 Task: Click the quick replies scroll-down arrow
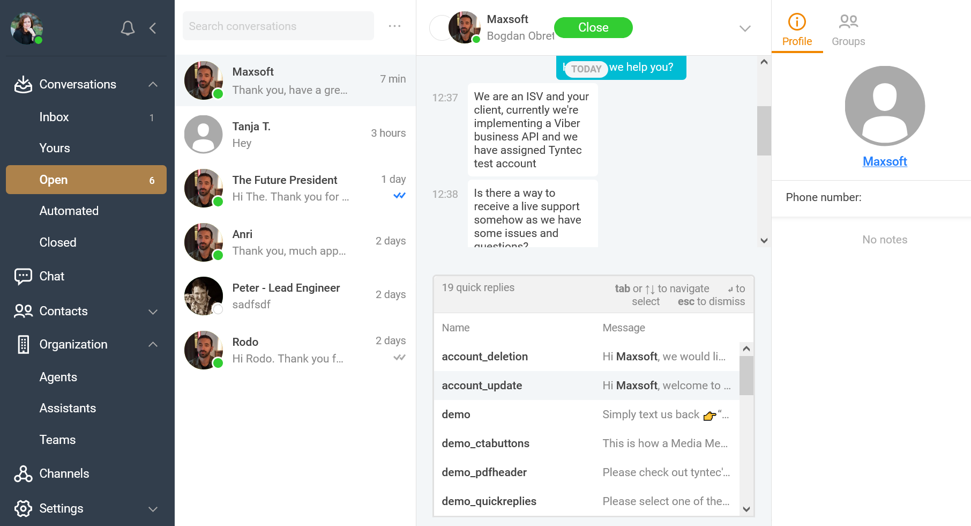pyautogui.click(x=746, y=509)
